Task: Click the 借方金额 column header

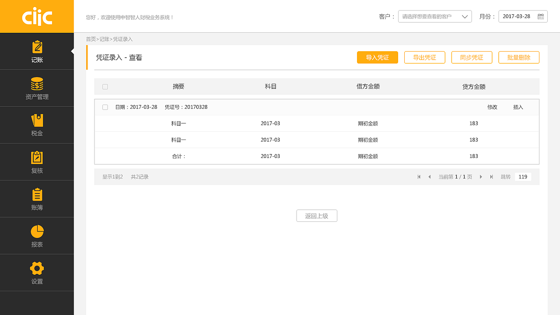Action: [x=368, y=87]
